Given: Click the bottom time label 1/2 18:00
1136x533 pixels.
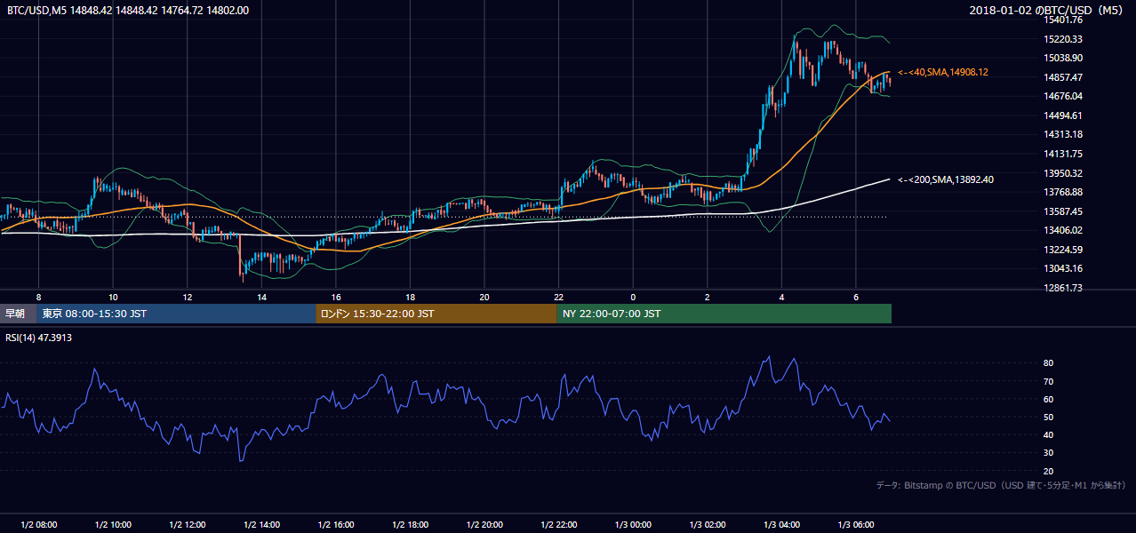Looking at the screenshot, I should tap(410, 525).
